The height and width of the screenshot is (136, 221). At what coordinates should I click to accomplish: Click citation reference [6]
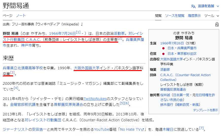pos(127,103)
